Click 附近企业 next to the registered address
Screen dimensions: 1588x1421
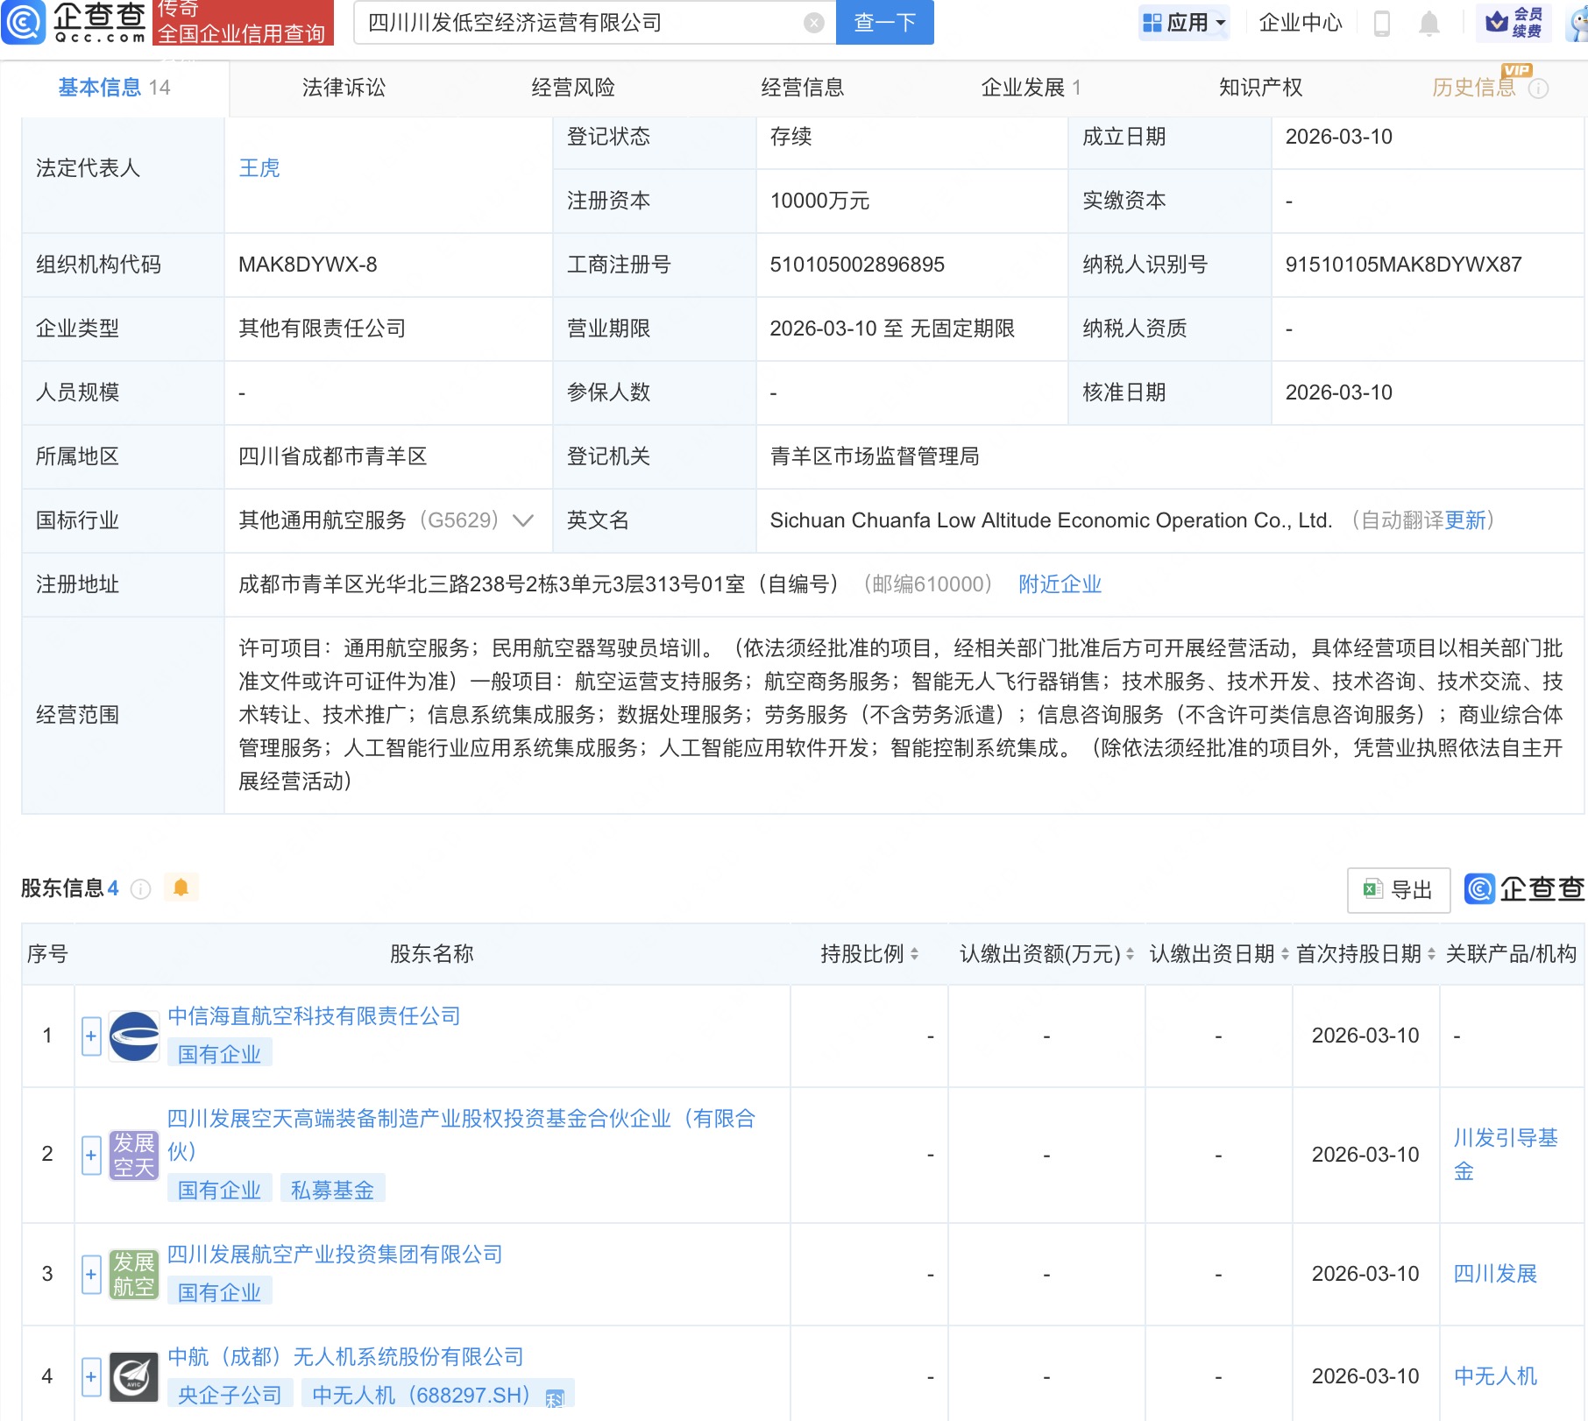point(1060,583)
